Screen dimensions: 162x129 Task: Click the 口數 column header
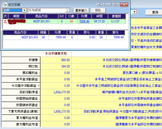coord(71,16)
